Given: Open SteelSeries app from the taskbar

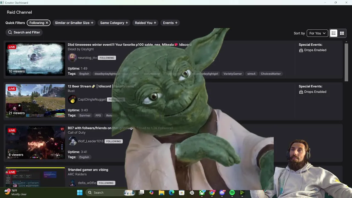Looking at the screenshot, I should pos(192,193).
